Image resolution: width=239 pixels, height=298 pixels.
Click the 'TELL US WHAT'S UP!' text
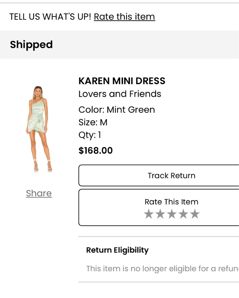point(50,17)
